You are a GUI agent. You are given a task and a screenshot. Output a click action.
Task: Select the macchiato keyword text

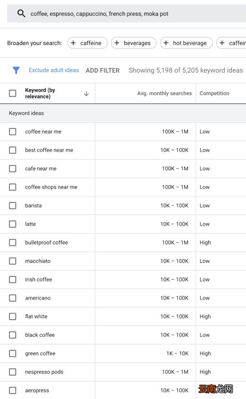click(38, 261)
